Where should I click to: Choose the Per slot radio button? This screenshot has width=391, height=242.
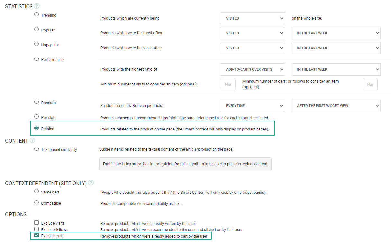37,117
